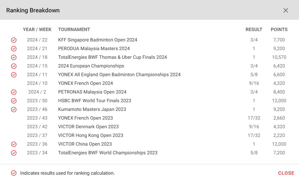Click the checkmark icon beside VICTOR China Open 2023

tap(14, 145)
